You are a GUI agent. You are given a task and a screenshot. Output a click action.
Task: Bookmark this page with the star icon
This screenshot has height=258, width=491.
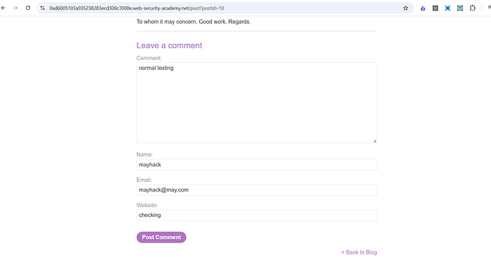[405, 8]
